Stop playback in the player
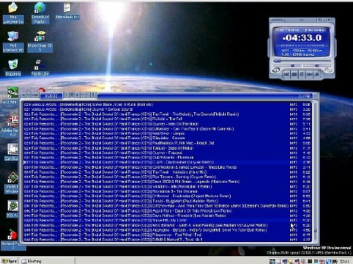 294,75
